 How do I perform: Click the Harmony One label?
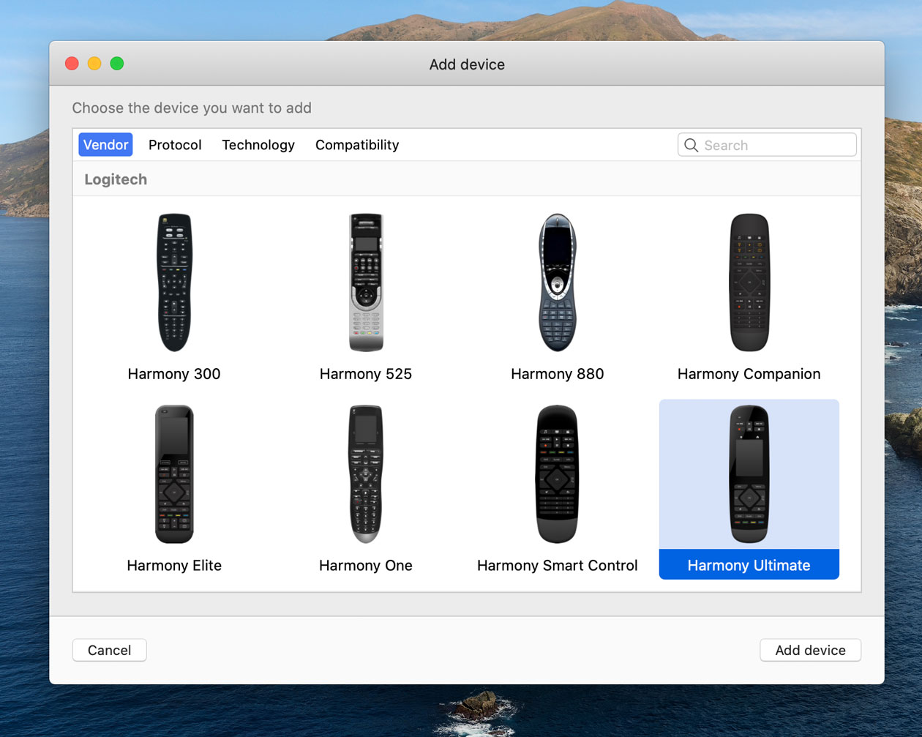coord(366,566)
